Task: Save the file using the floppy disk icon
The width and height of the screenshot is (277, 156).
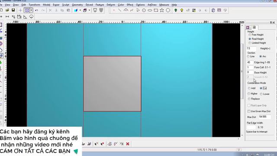Action: pos(13,10)
